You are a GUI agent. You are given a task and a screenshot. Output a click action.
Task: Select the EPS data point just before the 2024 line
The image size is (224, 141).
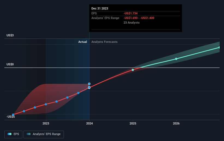pos(78,93)
